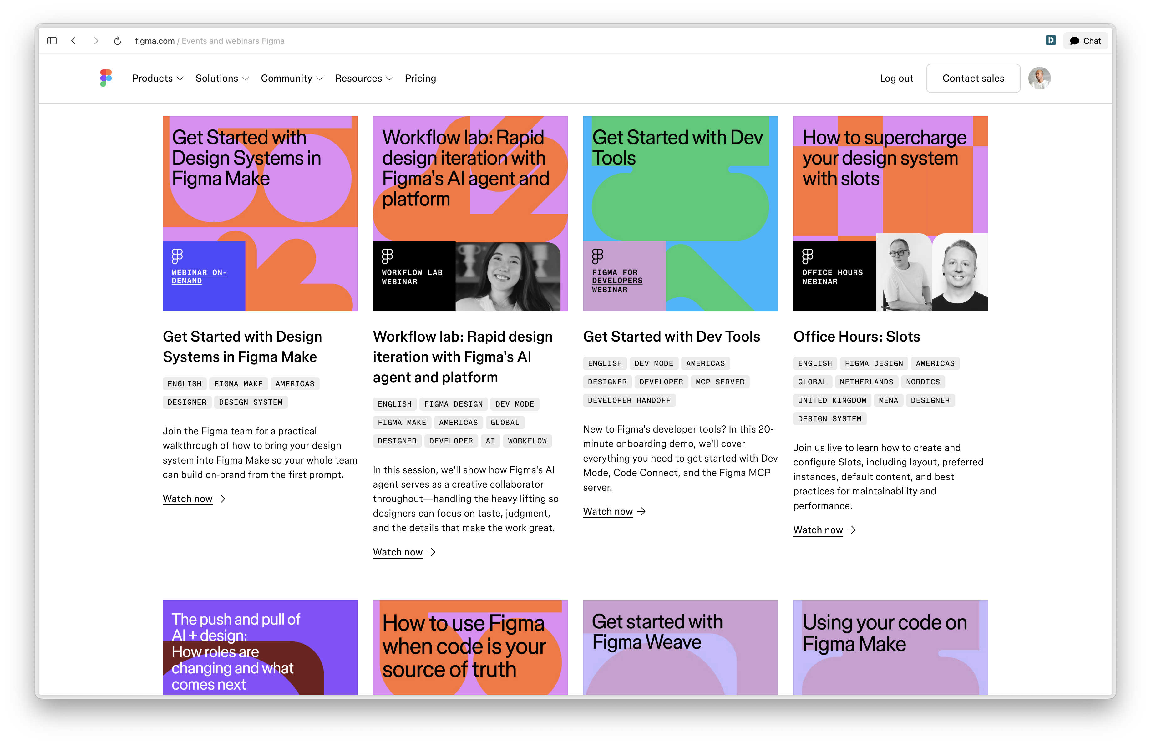Screen dimensions: 1151x745
Task: Select the DEVELOPER HANDOFF tag
Action: [629, 400]
